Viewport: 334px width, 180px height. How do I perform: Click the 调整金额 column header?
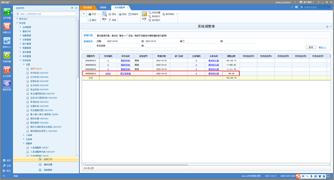pyautogui.click(x=231, y=56)
